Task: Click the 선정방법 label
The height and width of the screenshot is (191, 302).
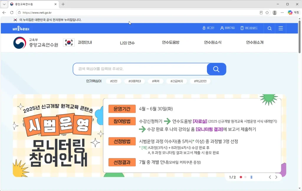Action: [x=122, y=141]
